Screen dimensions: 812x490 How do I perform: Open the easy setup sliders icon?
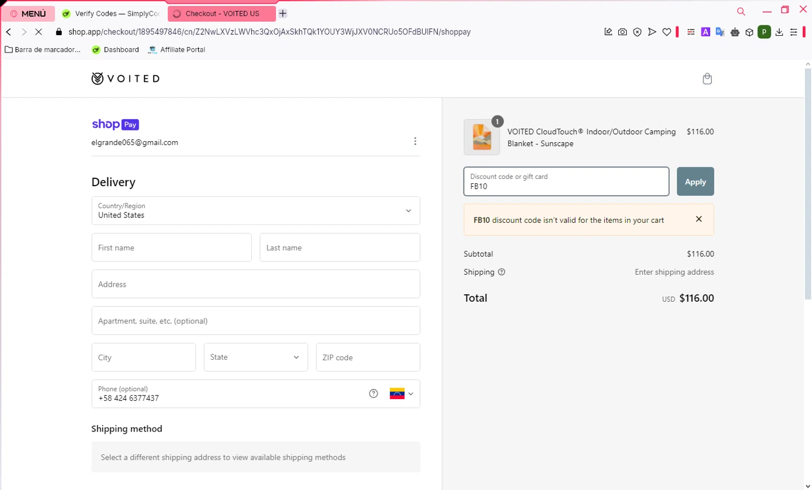point(794,32)
